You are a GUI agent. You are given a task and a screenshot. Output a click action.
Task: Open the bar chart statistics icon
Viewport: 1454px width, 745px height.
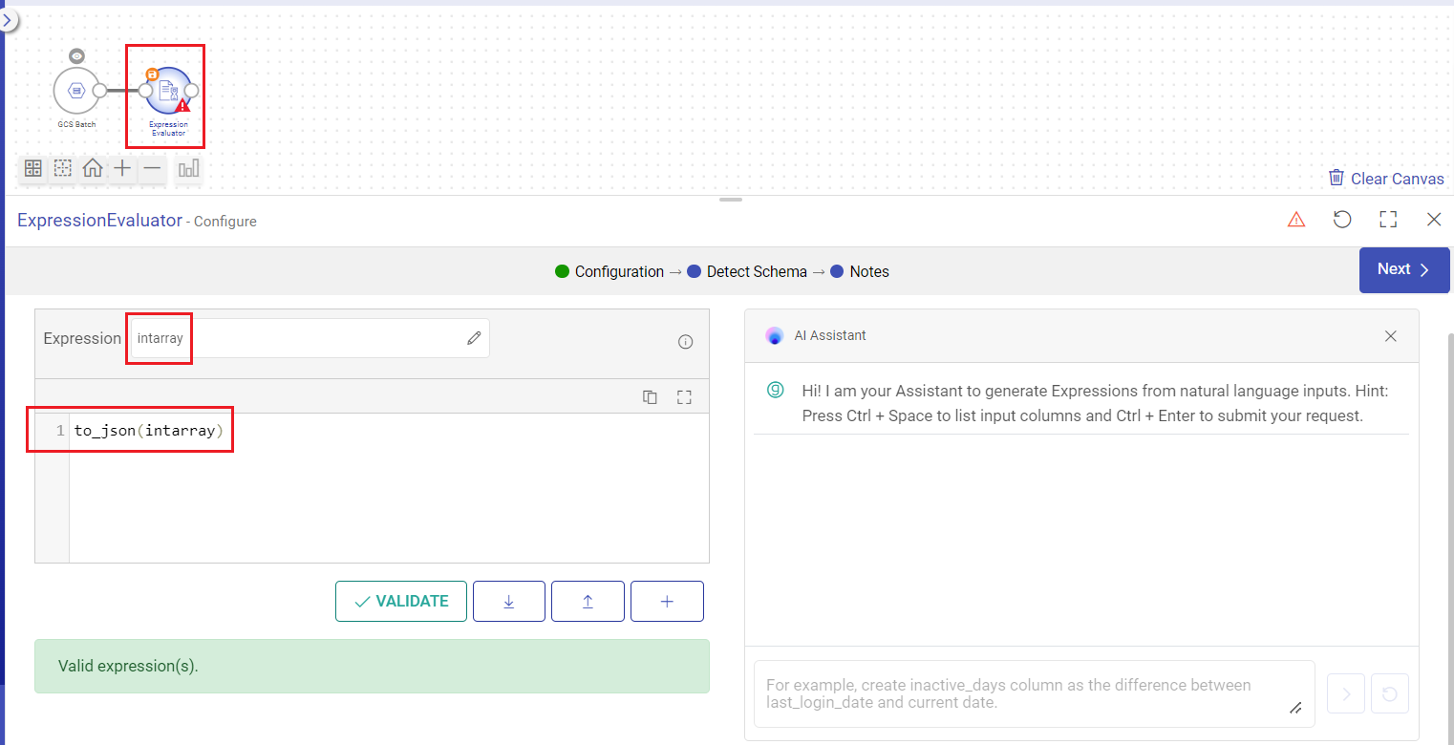[x=188, y=169]
